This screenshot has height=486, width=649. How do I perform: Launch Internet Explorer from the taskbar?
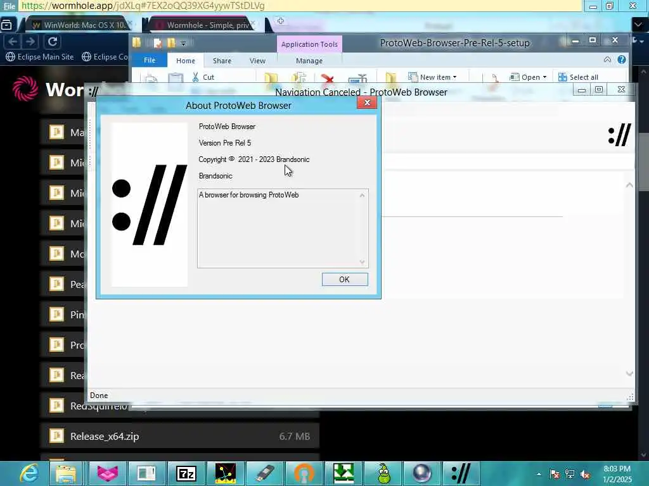tap(29, 473)
